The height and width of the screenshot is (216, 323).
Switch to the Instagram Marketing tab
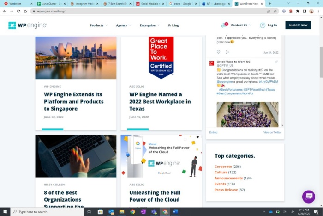[84, 4]
